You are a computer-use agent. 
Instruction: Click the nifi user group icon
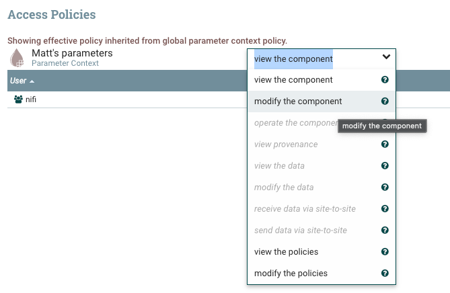18,99
